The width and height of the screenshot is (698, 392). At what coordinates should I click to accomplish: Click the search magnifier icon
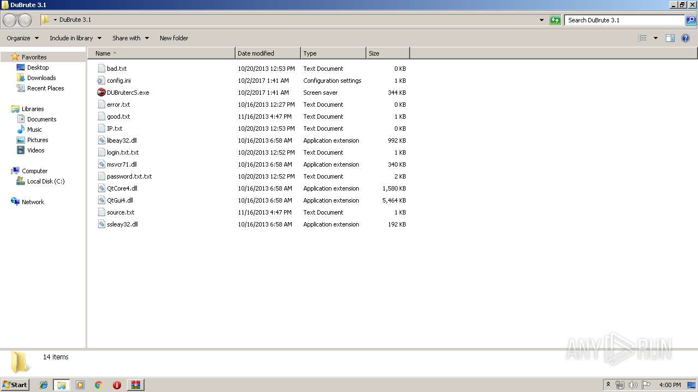691,20
